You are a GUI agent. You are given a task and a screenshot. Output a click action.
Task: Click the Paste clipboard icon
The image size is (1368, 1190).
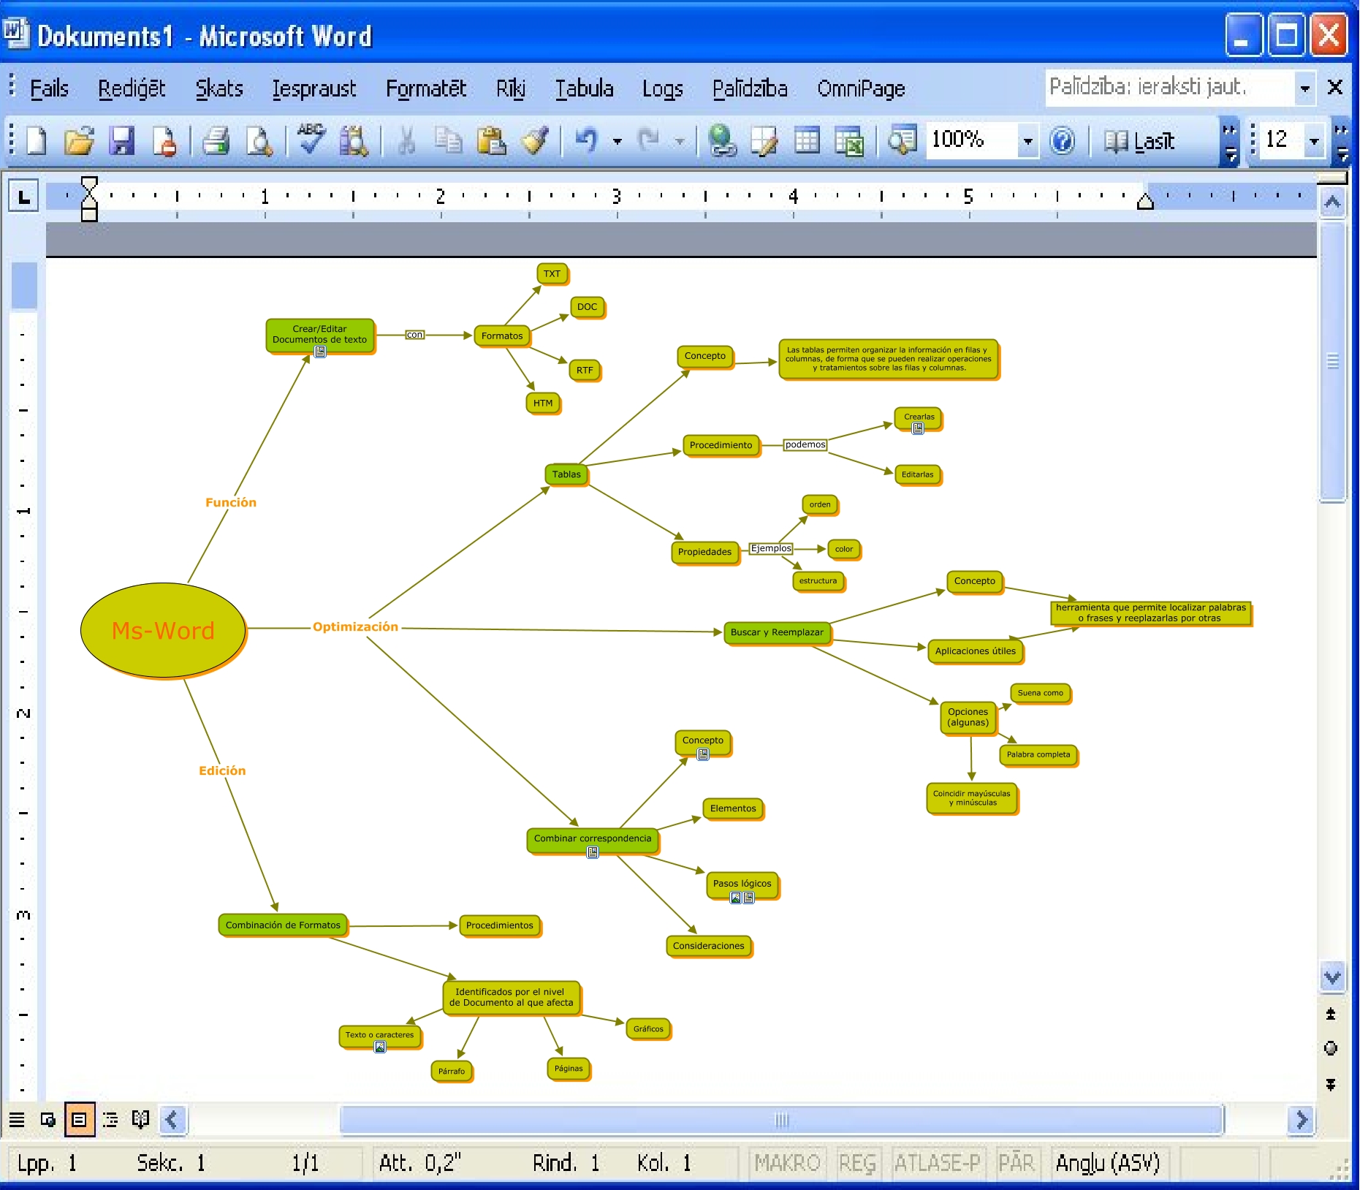(x=491, y=140)
